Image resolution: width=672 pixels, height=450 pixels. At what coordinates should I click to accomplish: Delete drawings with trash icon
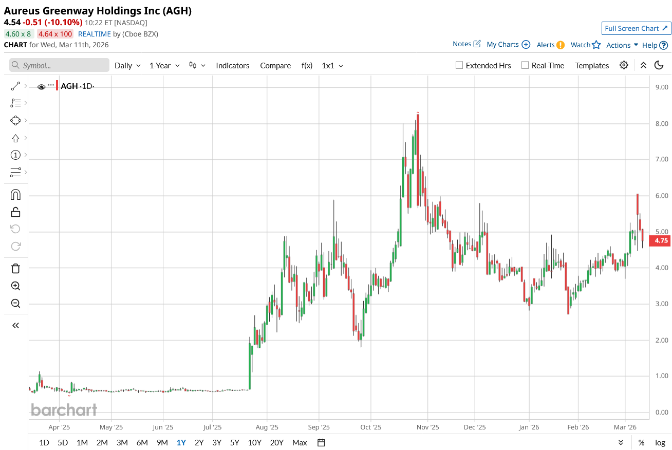click(x=15, y=269)
